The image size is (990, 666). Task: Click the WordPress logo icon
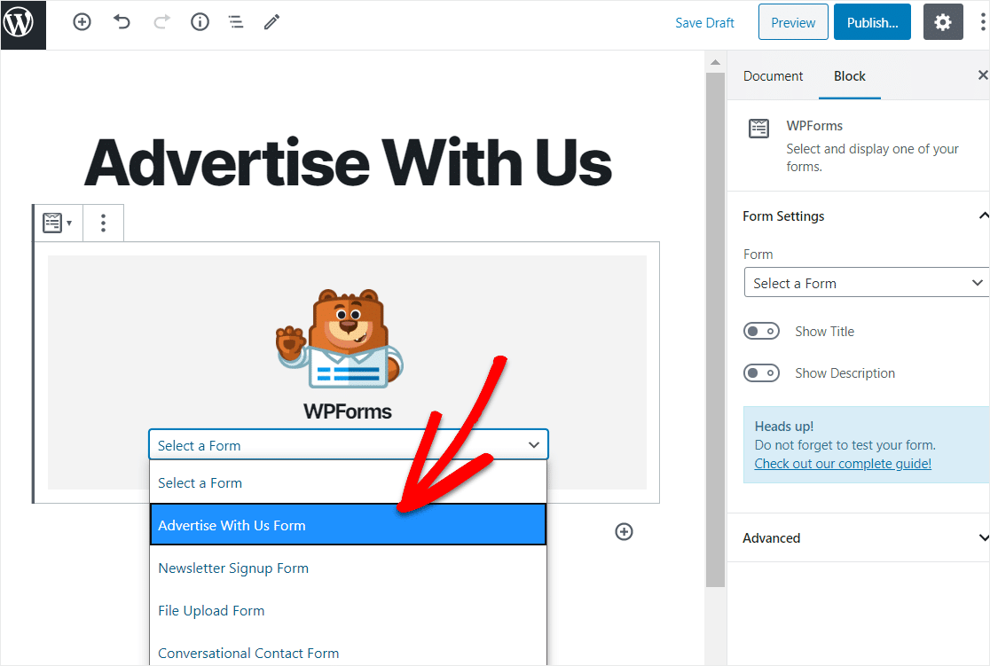click(x=23, y=24)
